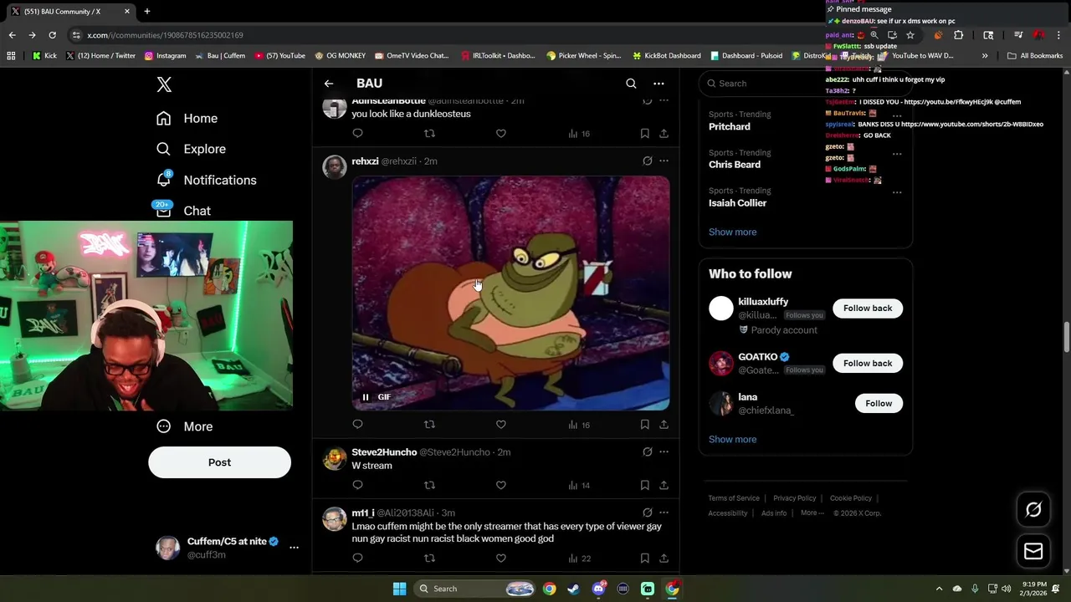Image resolution: width=1071 pixels, height=602 pixels.
Task: Follow back GOATKO
Action: 868,363
